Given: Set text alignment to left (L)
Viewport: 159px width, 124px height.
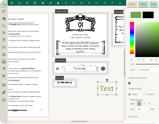Looking at the screenshot, I should 139,104.
